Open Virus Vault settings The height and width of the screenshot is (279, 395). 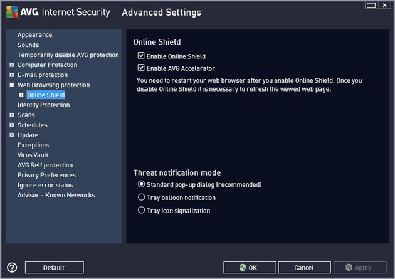tap(33, 155)
